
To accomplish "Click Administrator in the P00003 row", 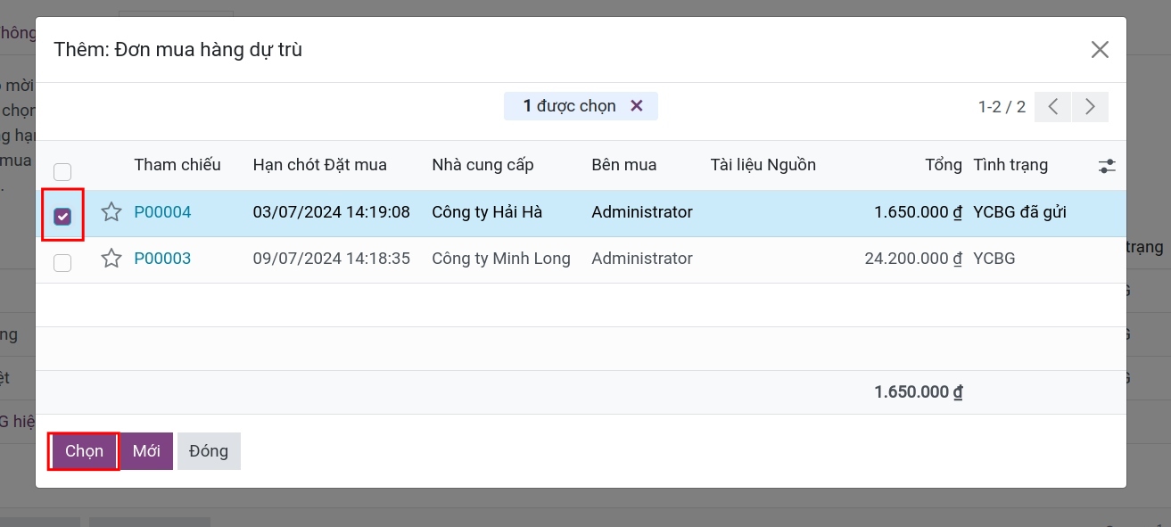I will coord(642,259).
